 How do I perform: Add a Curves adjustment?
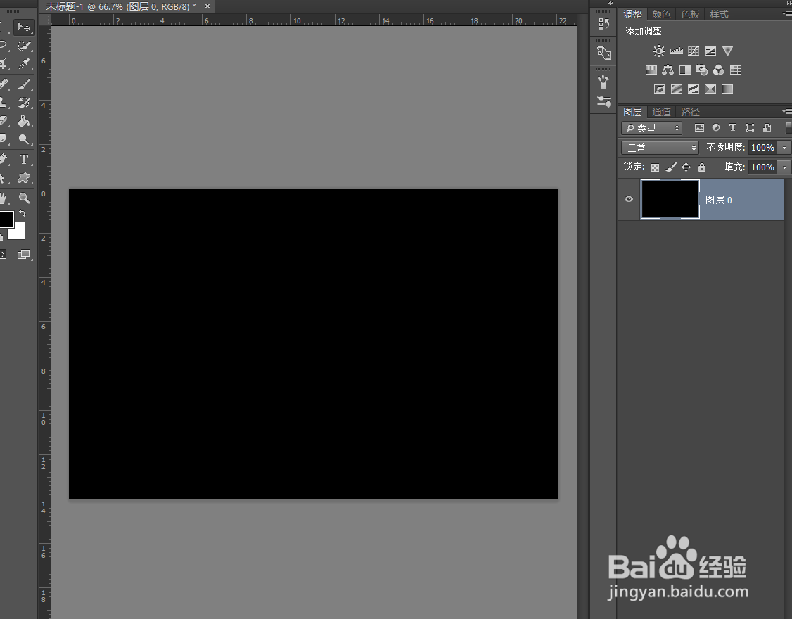[x=694, y=51]
